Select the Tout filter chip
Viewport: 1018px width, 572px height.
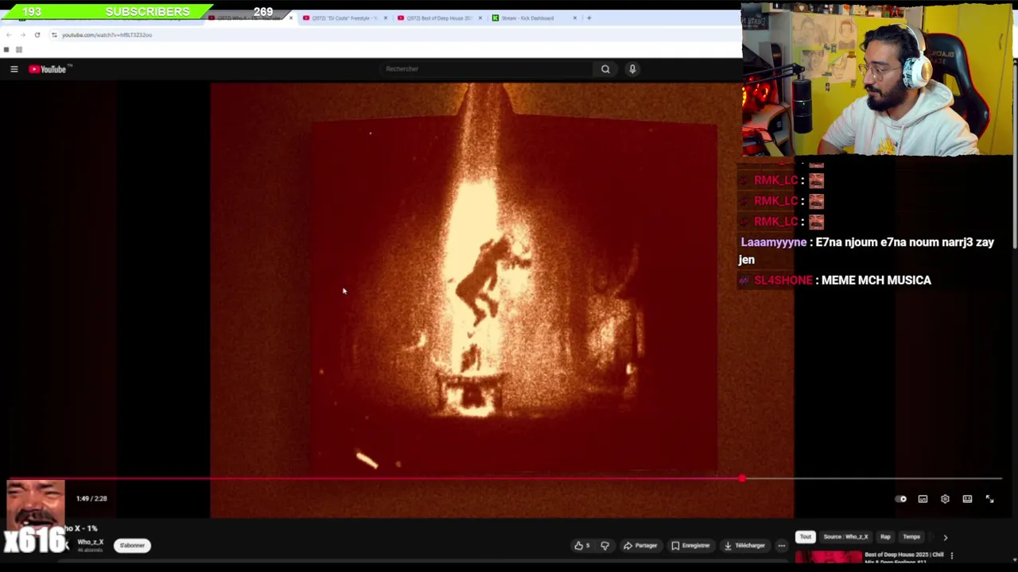pos(806,537)
